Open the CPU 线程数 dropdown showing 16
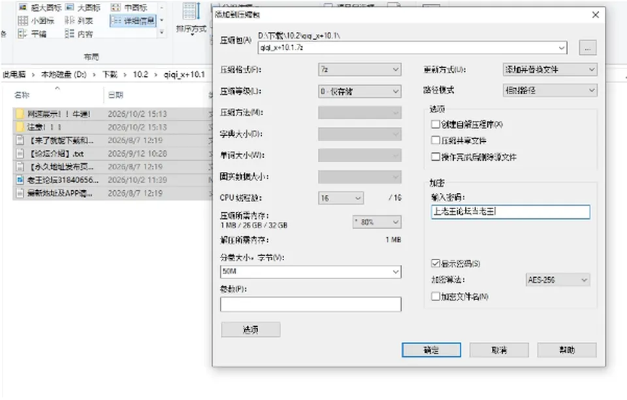 [x=341, y=198]
